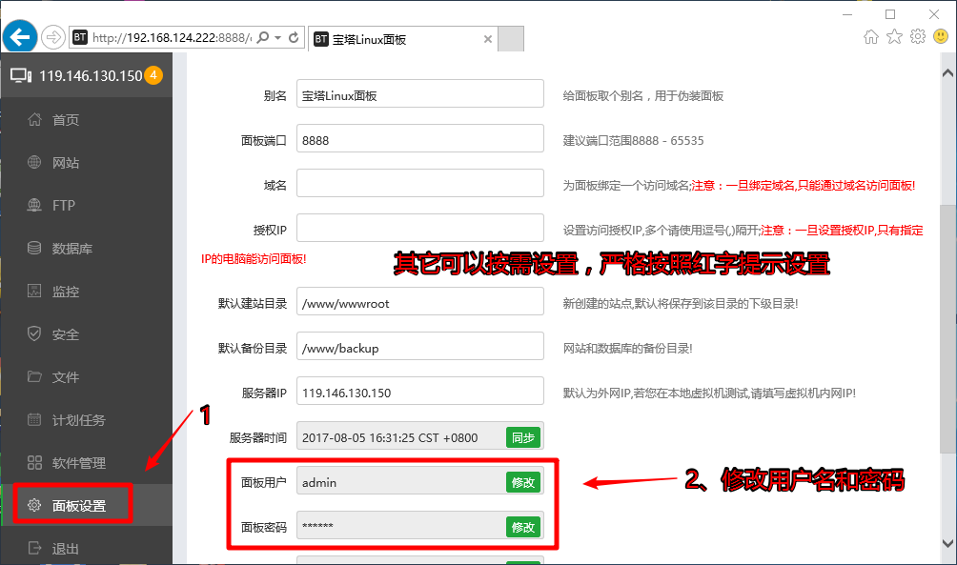
Task: Open the browser settings gear icon
Action: (x=917, y=36)
